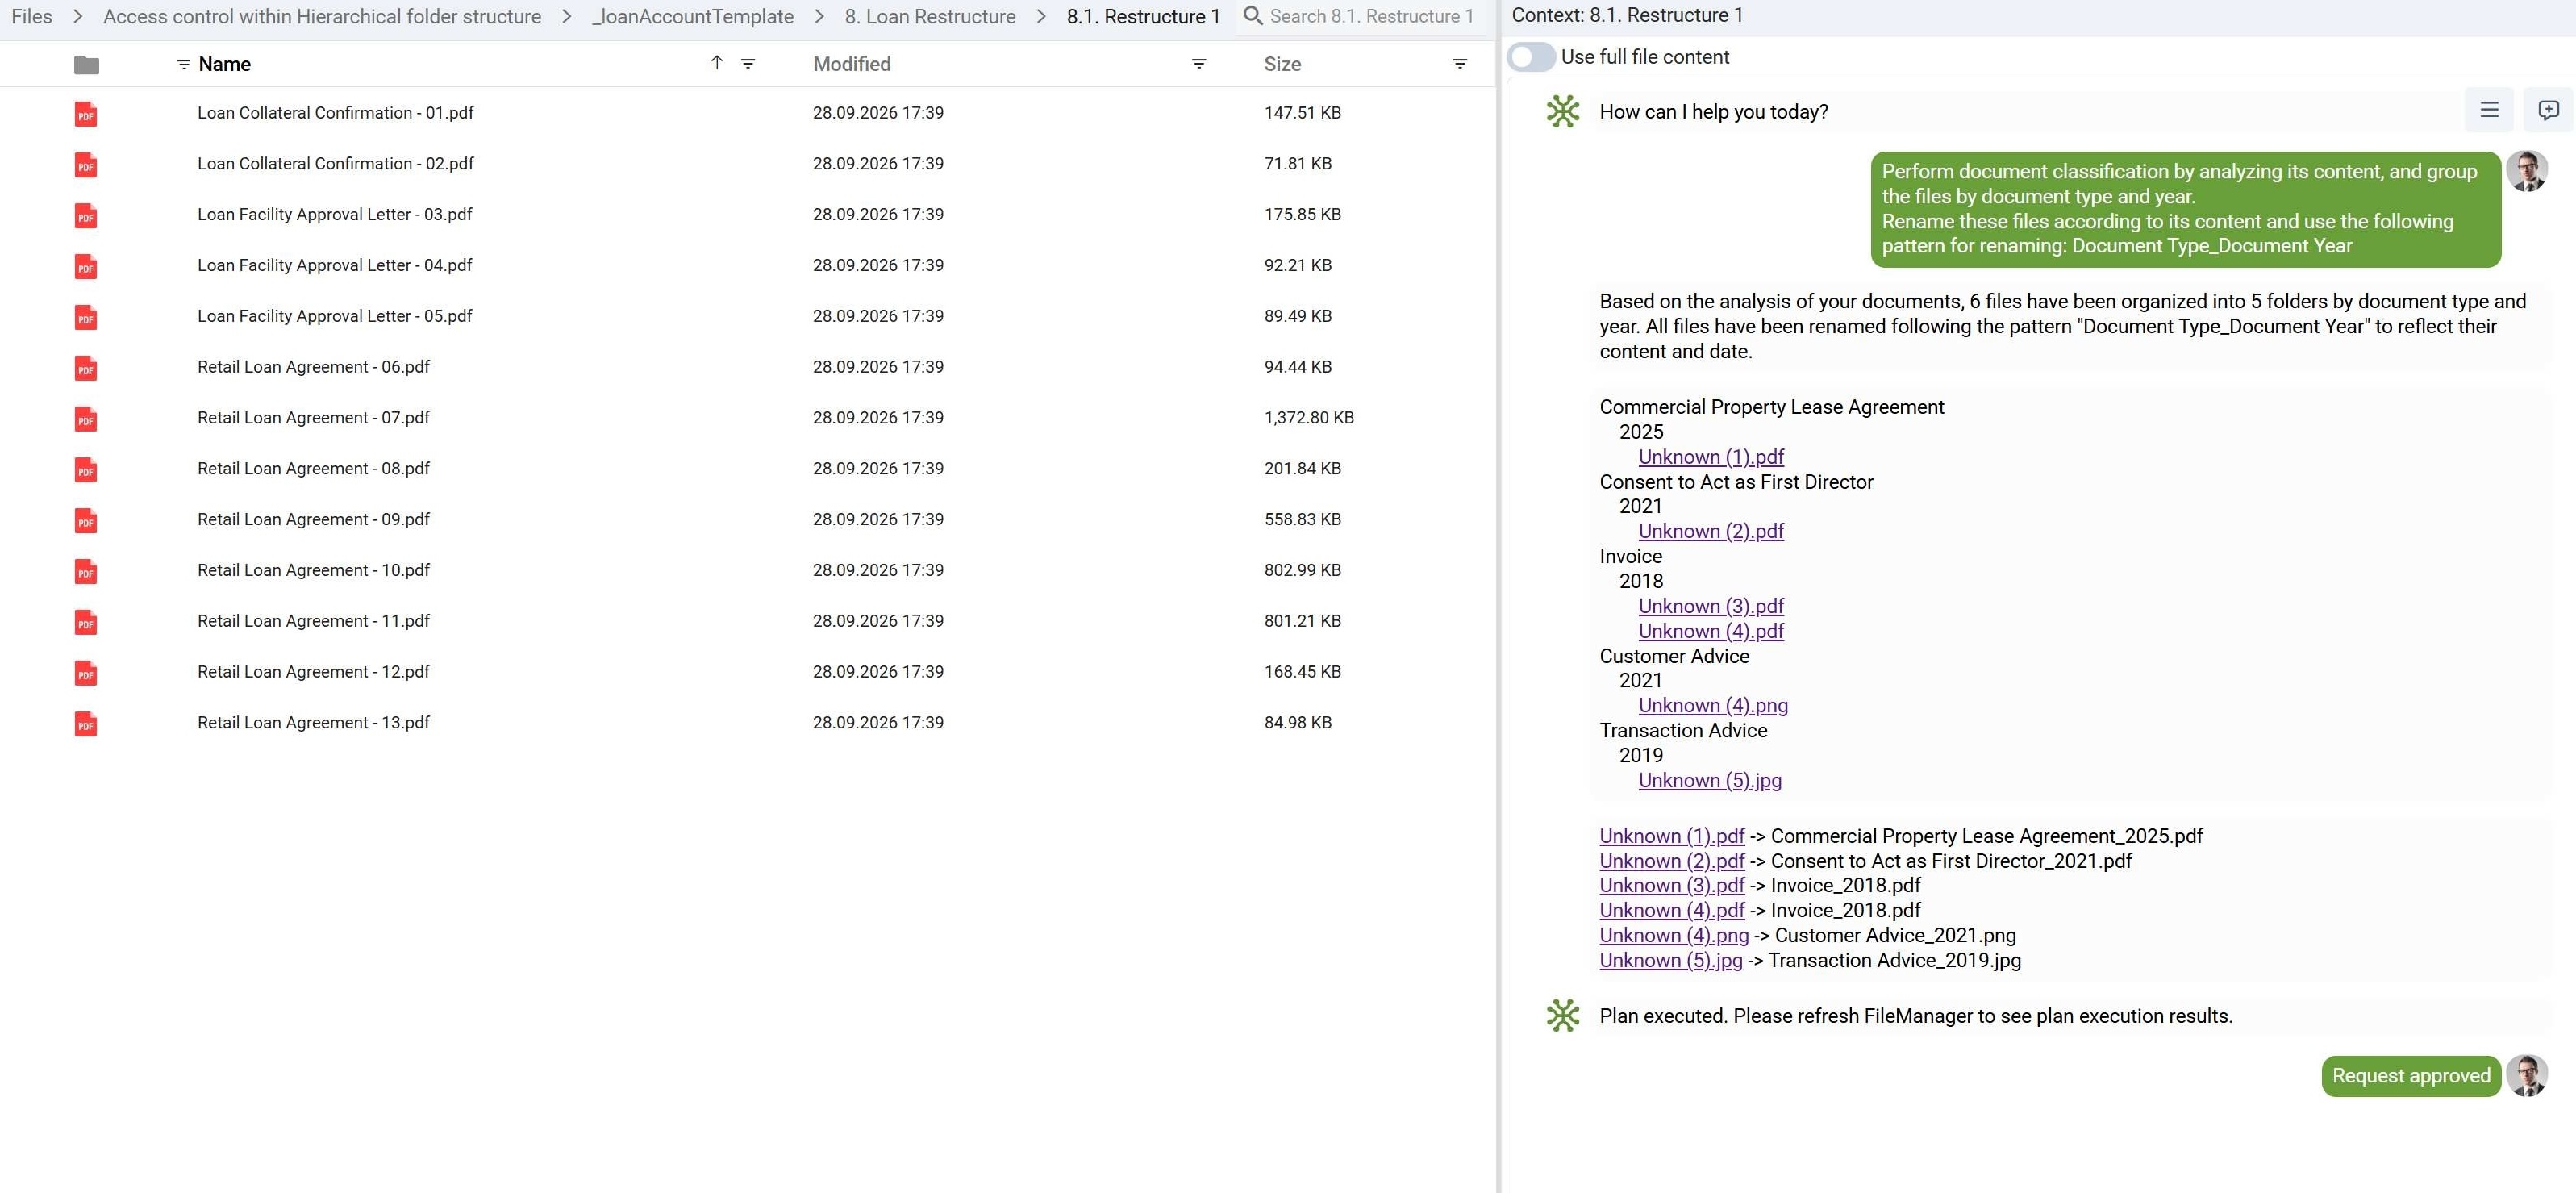Image resolution: width=2576 pixels, height=1193 pixels.
Task: Open the Modified column filter icon
Action: (1199, 64)
